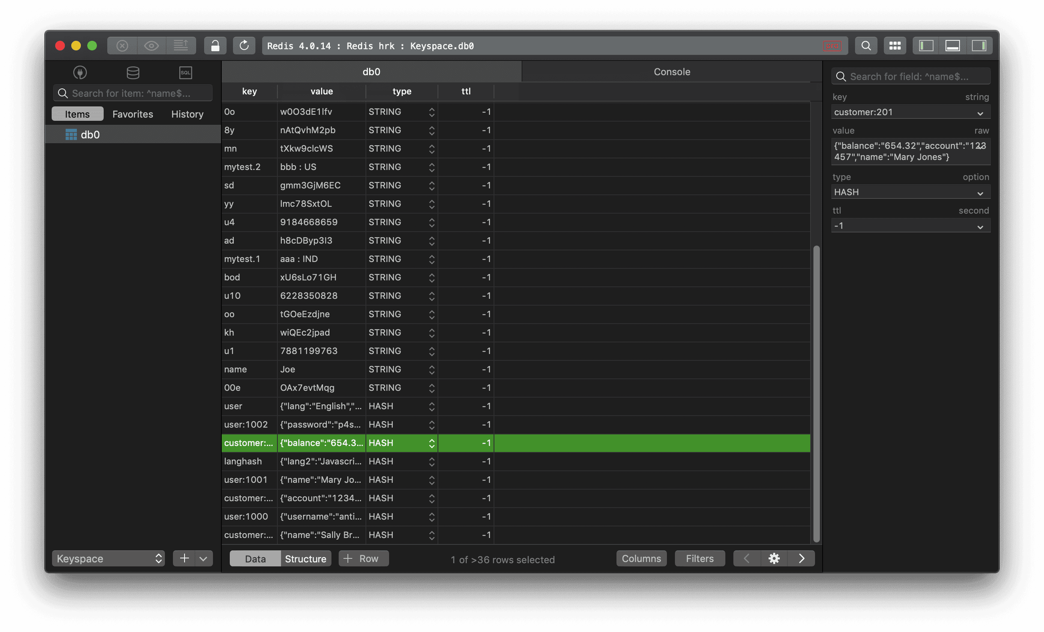
Task: Open type stepper for key u10
Action: point(431,296)
